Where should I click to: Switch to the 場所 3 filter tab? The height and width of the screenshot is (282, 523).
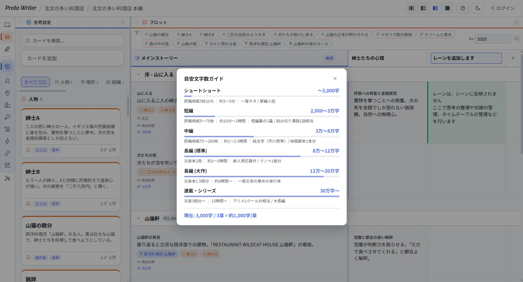coord(89,82)
